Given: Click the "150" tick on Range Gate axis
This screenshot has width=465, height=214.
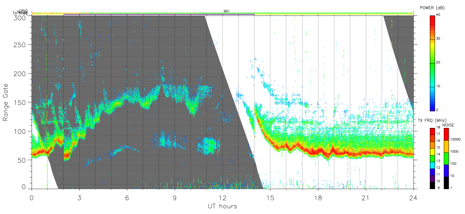Looking at the screenshot, I should point(20,102).
